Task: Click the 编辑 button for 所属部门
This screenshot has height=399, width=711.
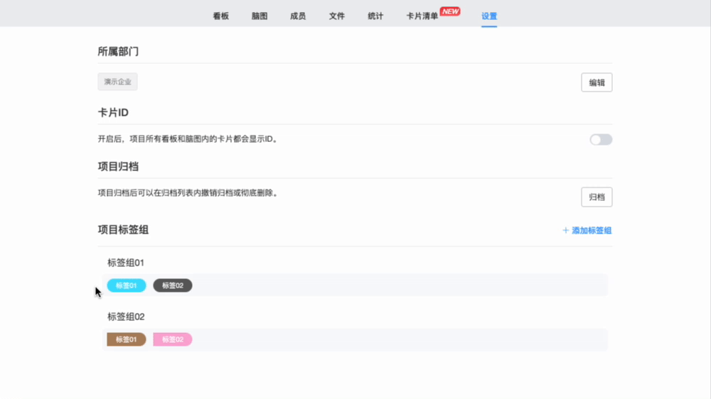Action: [597, 82]
